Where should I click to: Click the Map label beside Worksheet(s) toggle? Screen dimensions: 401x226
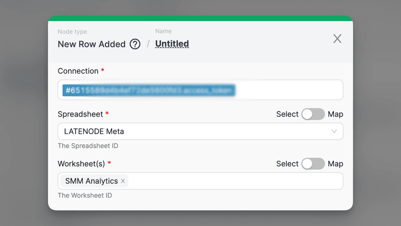pos(335,164)
